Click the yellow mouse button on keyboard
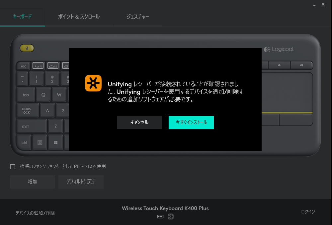 (27, 48)
